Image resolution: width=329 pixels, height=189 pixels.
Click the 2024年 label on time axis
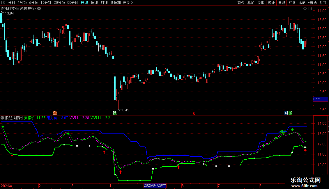coord(7,186)
